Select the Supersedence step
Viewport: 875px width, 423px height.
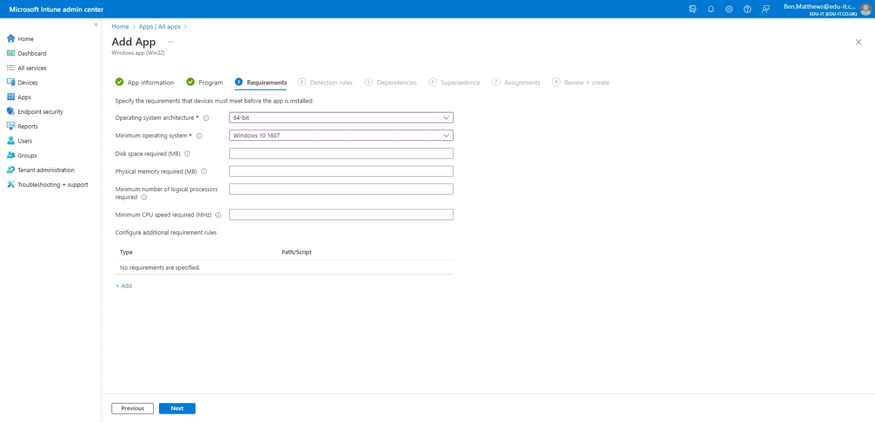point(454,82)
